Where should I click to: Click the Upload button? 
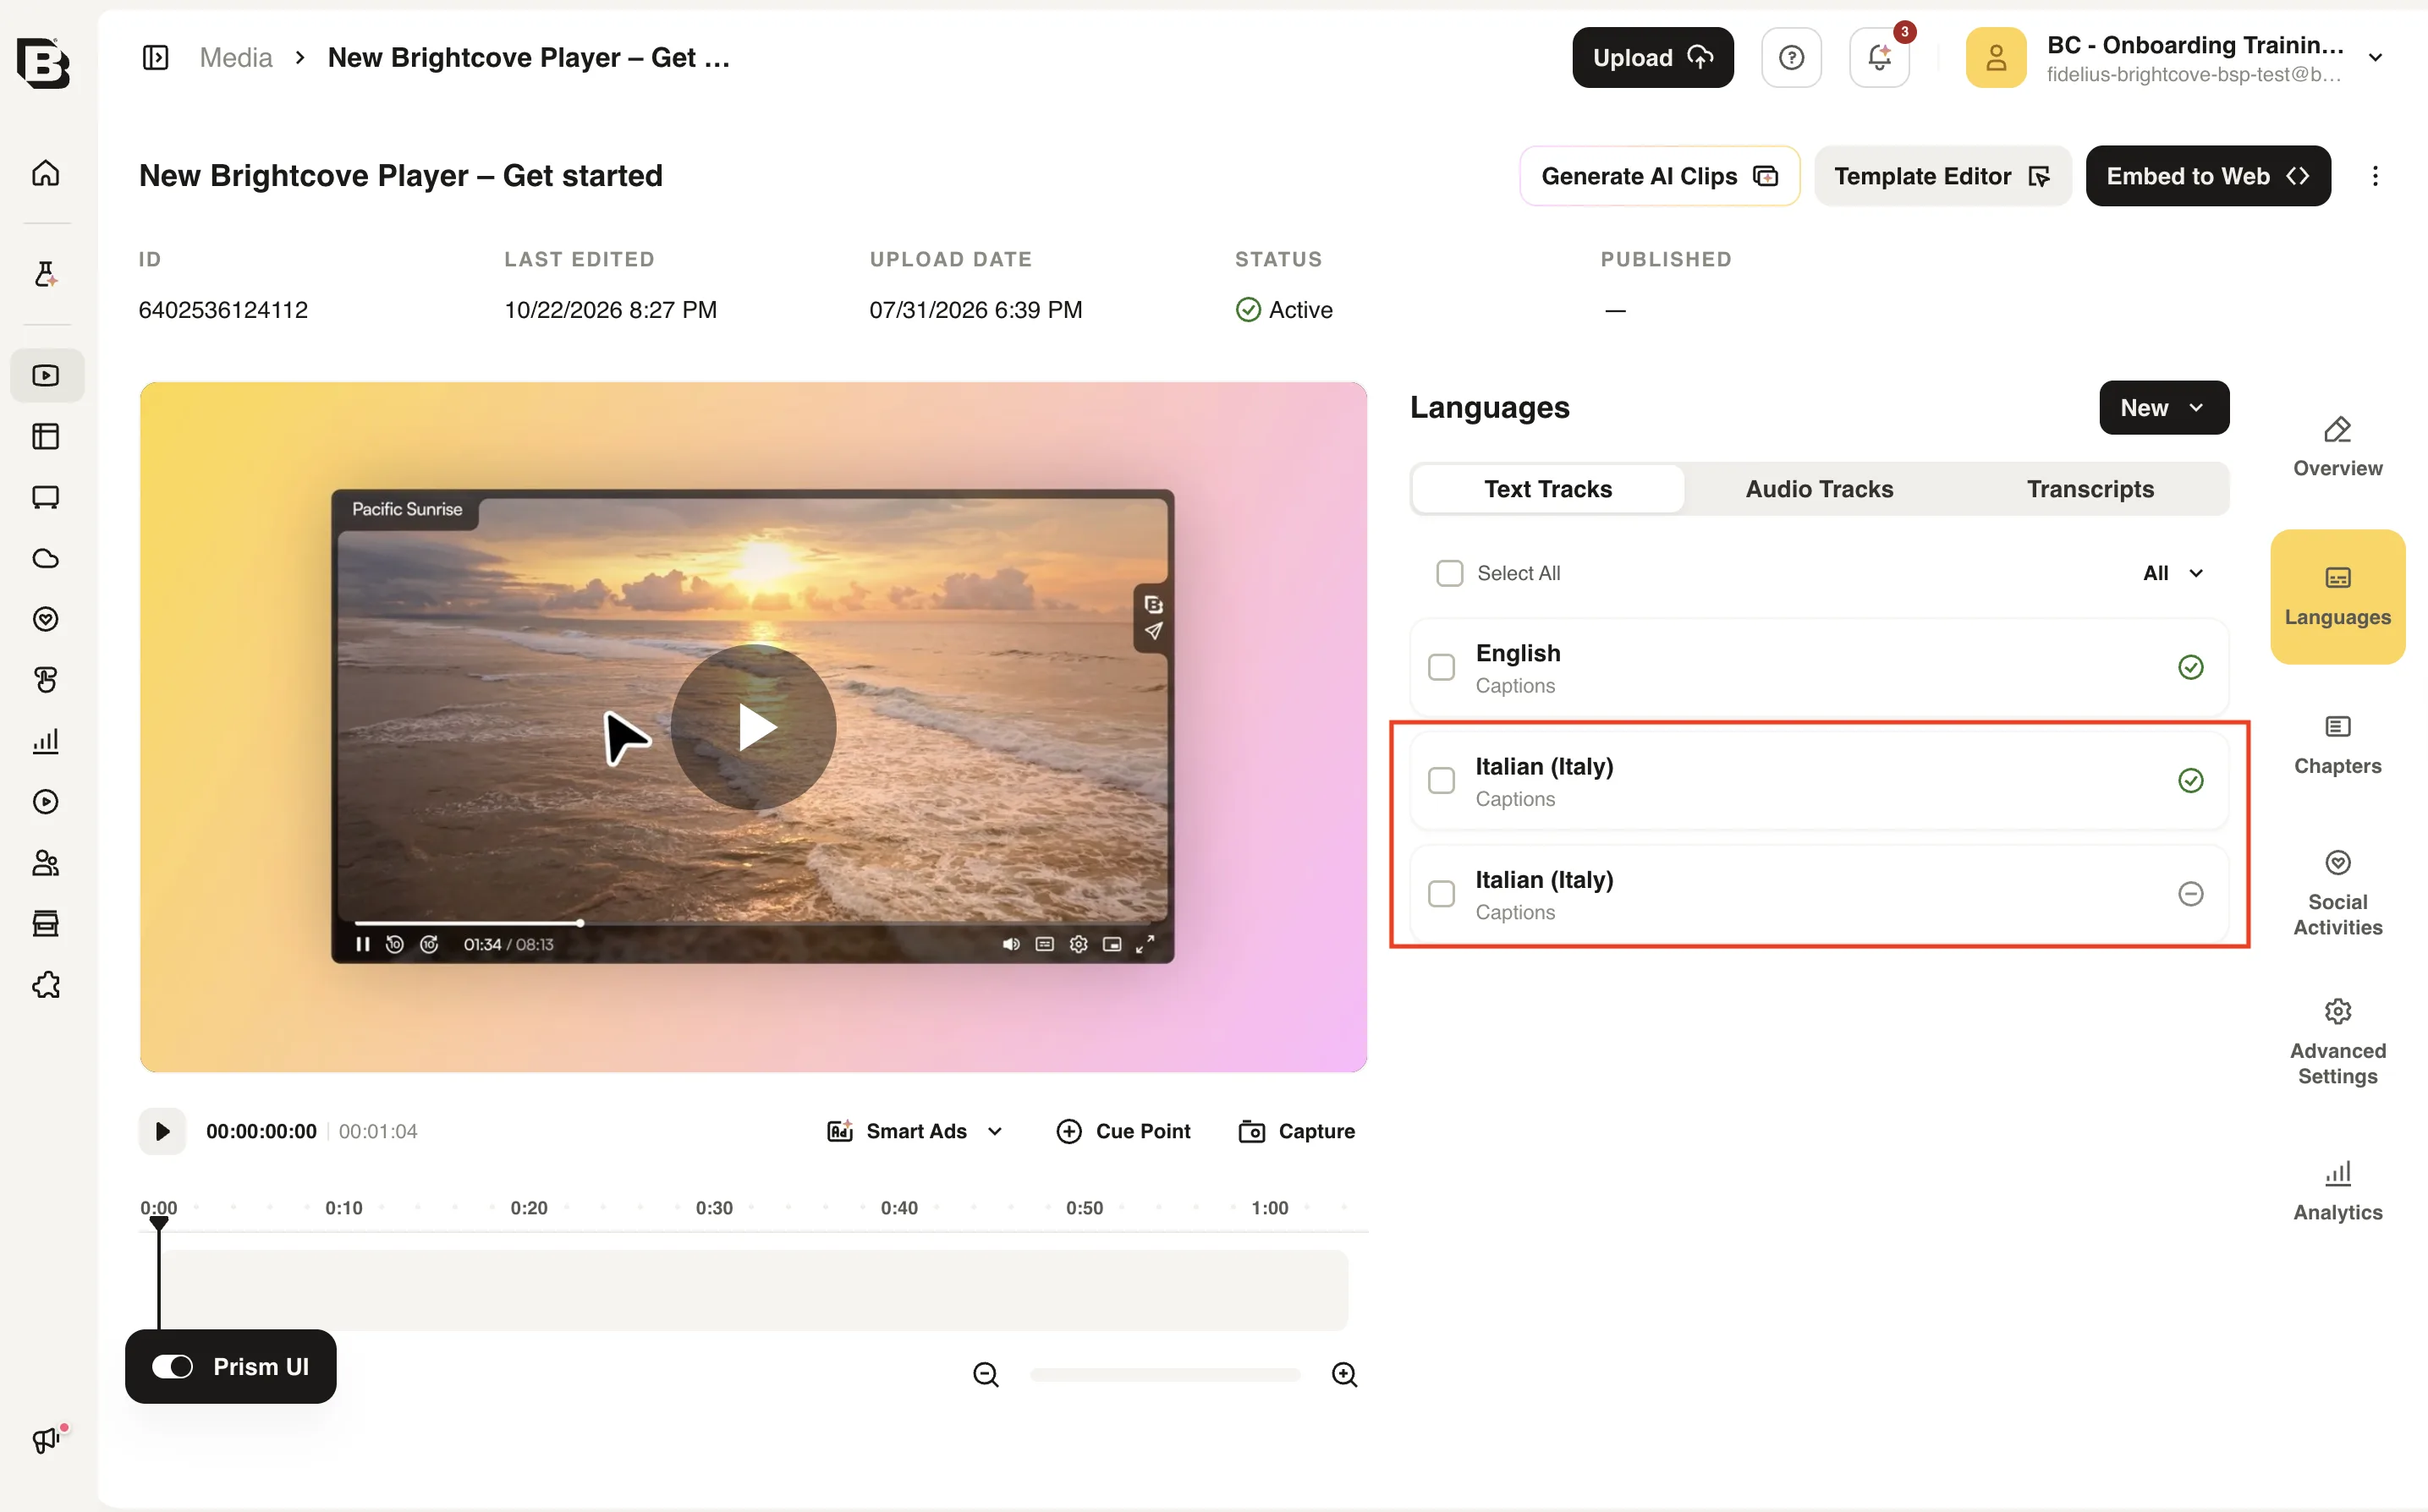point(1653,58)
